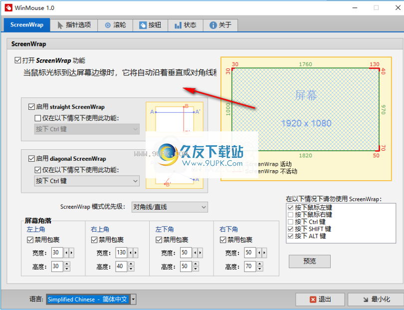Toggle 按下 ALT 键 in the exclusion list
The image size is (404, 310).
(x=291, y=236)
